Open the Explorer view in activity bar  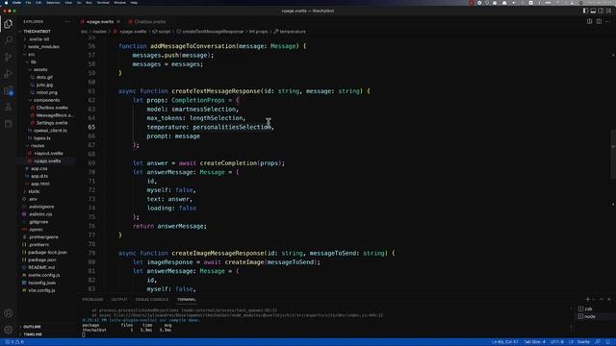point(9,24)
